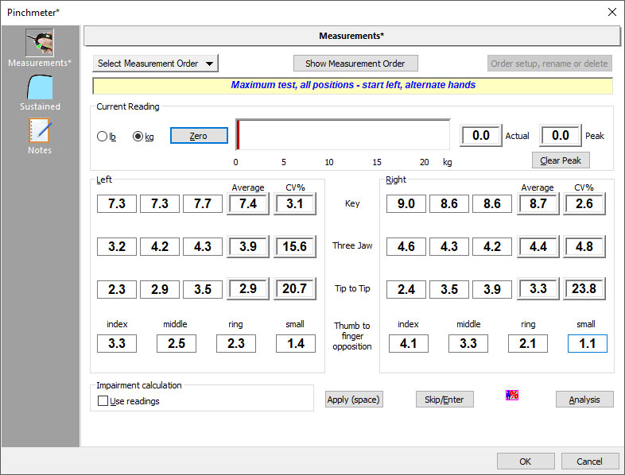The image size is (625, 475).
Task: Open the Notes notepad icon
Action: [40, 131]
